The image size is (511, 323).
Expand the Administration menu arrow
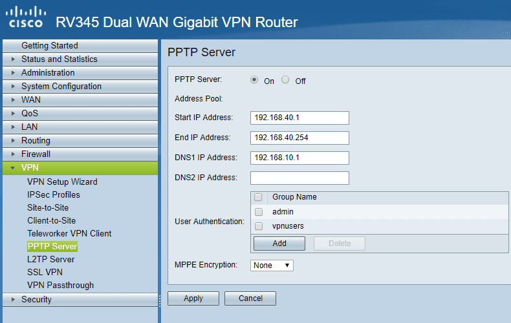[x=13, y=72]
